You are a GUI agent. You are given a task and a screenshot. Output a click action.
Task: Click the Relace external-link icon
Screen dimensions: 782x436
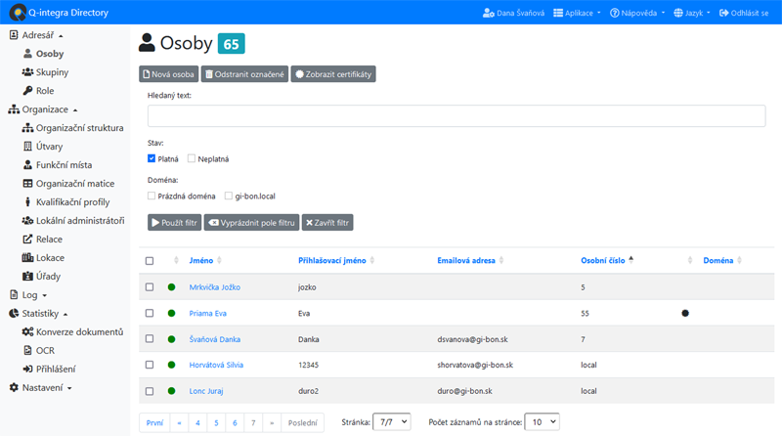pyautogui.click(x=28, y=239)
